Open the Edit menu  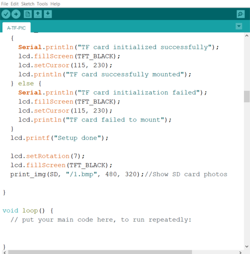point(14,4)
